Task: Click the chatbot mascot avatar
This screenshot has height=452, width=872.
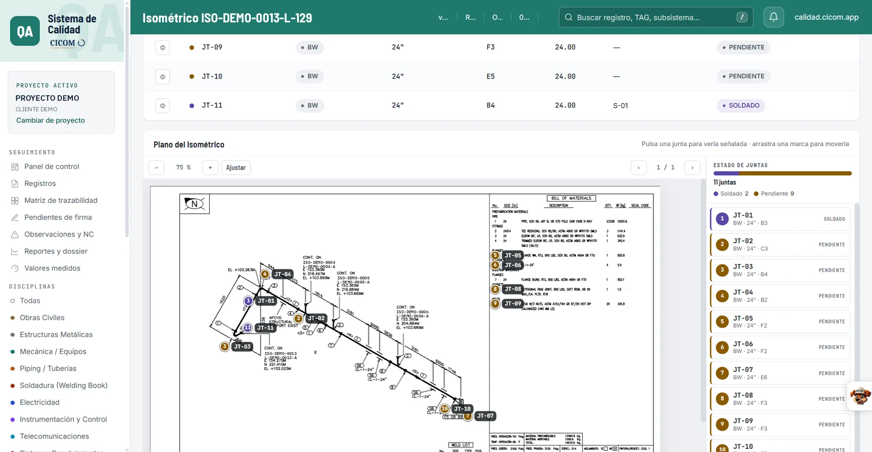Action: 860,396
